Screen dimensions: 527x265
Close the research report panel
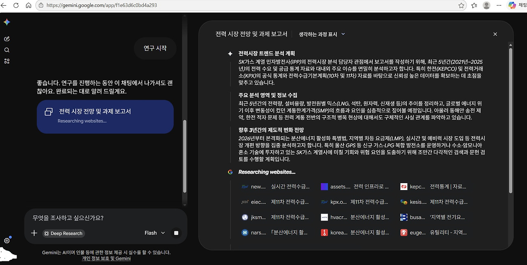pos(495,34)
